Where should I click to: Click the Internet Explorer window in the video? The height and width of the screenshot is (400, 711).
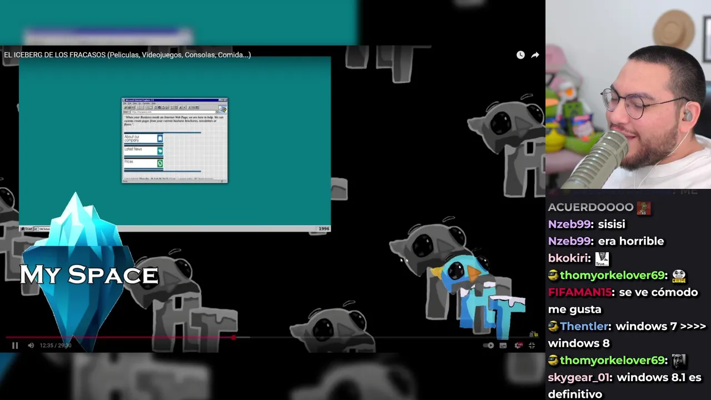[175, 141]
